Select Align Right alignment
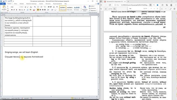Viewport: 177px width, 100px height. click(43, 10)
